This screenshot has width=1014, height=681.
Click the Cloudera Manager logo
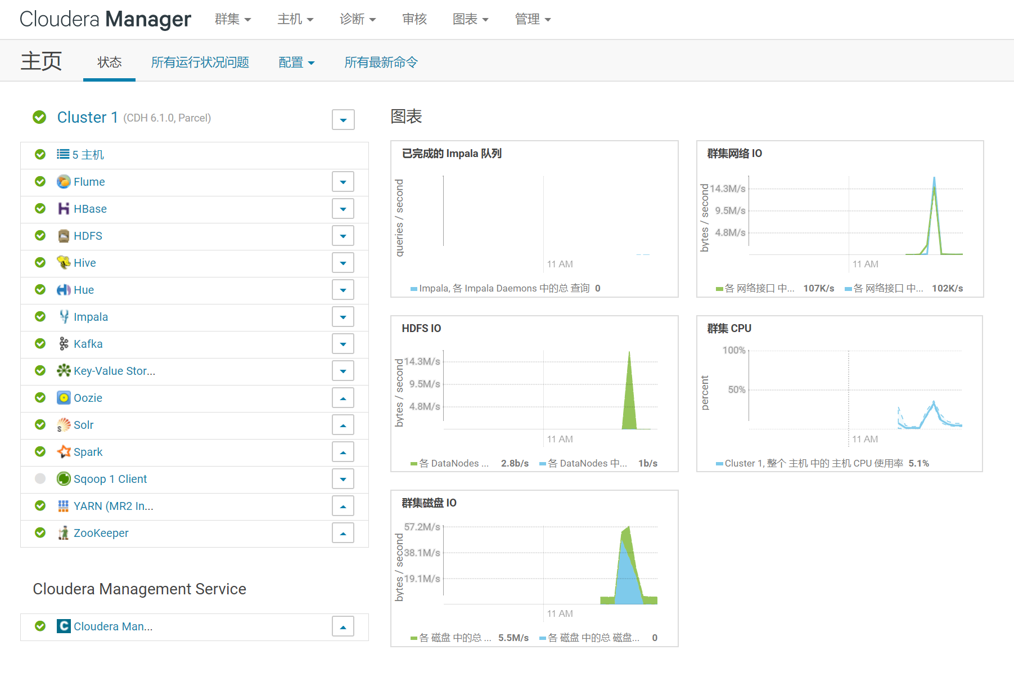pyautogui.click(x=105, y=19)
